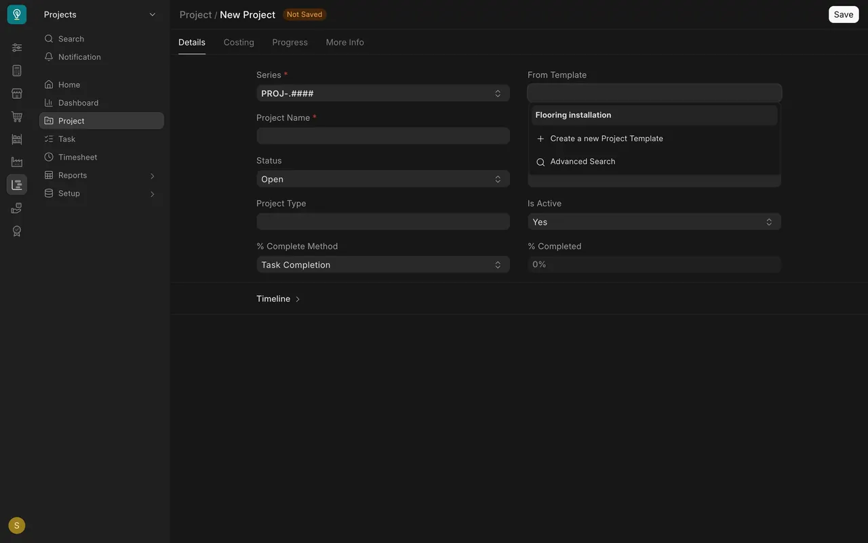Click the Project Type input field

click(x=383, y=221)
